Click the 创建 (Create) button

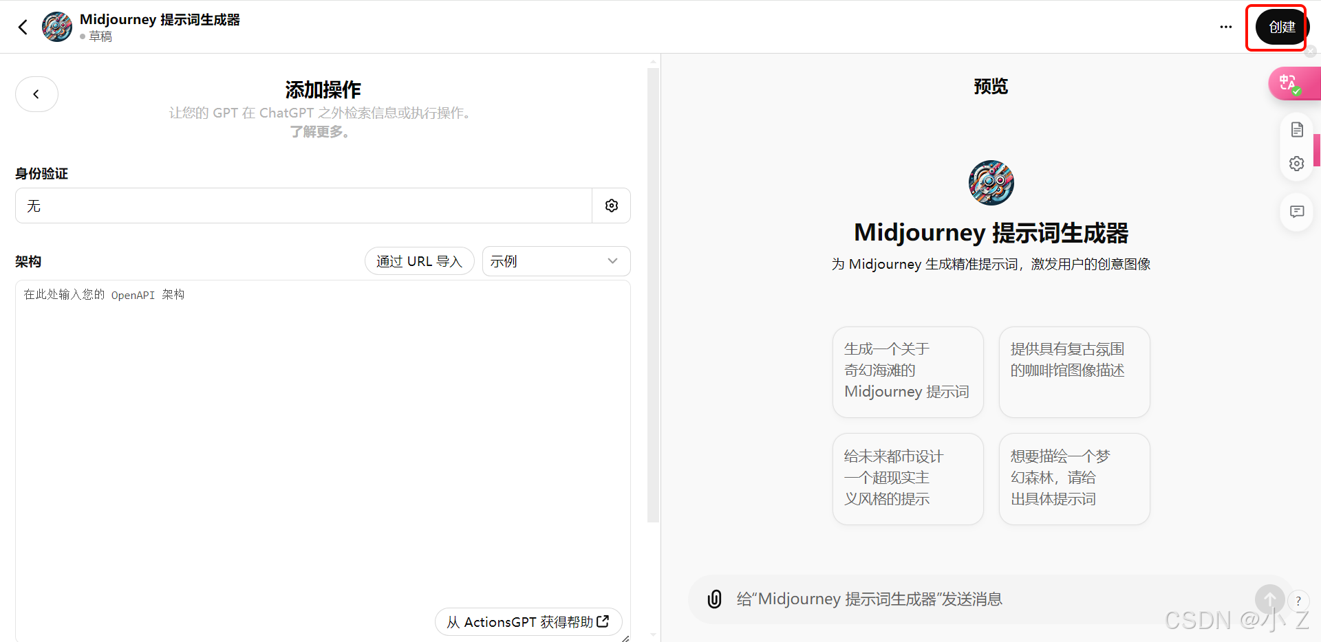(1282, 27)
